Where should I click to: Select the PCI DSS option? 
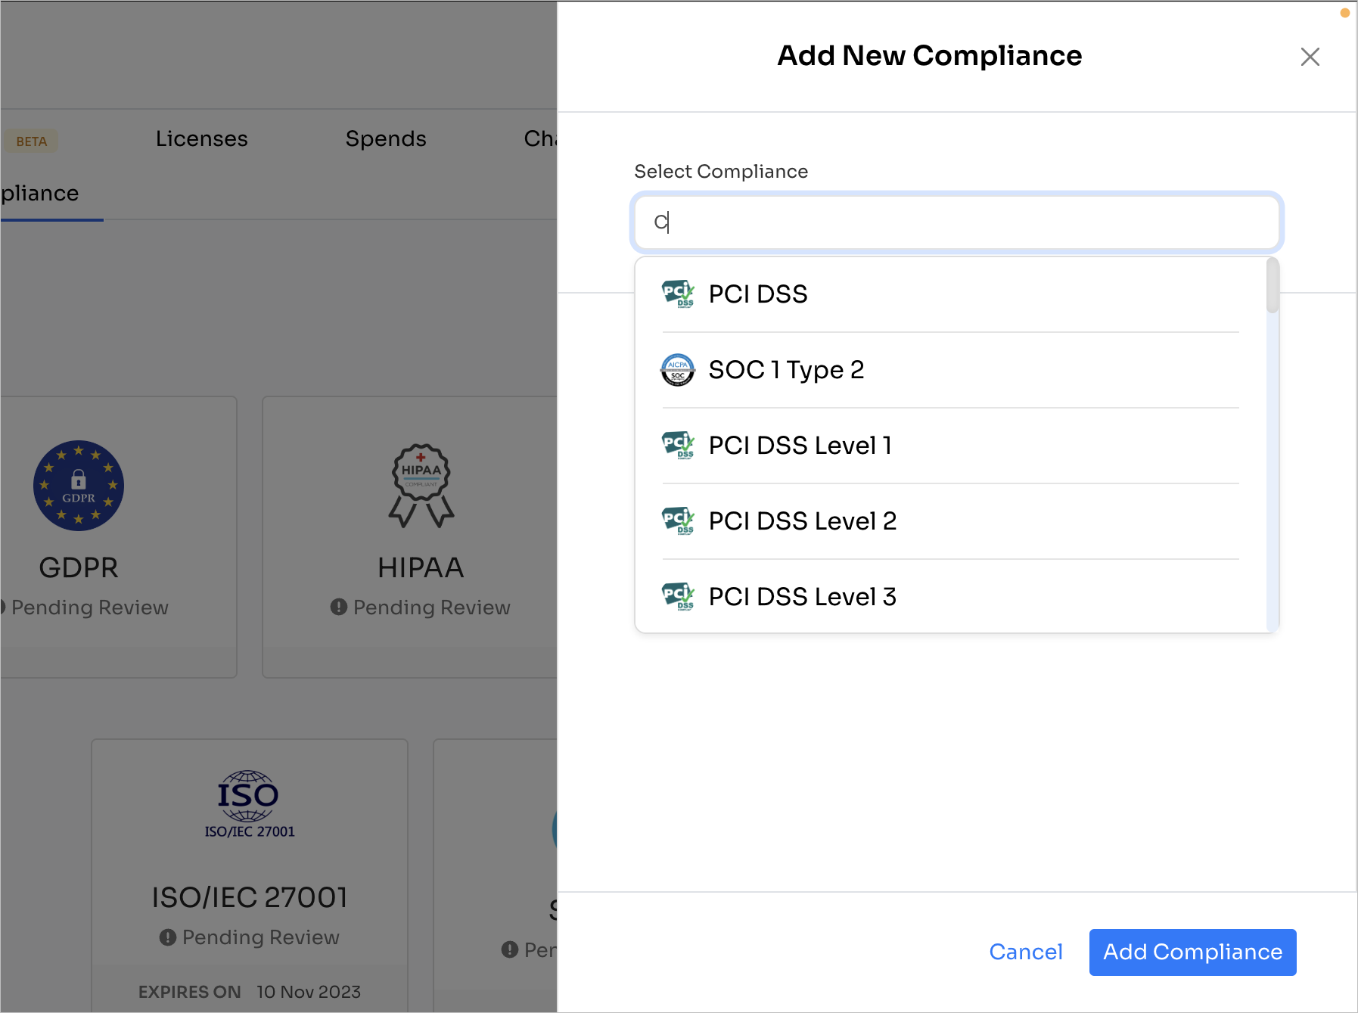click(950, 294)
